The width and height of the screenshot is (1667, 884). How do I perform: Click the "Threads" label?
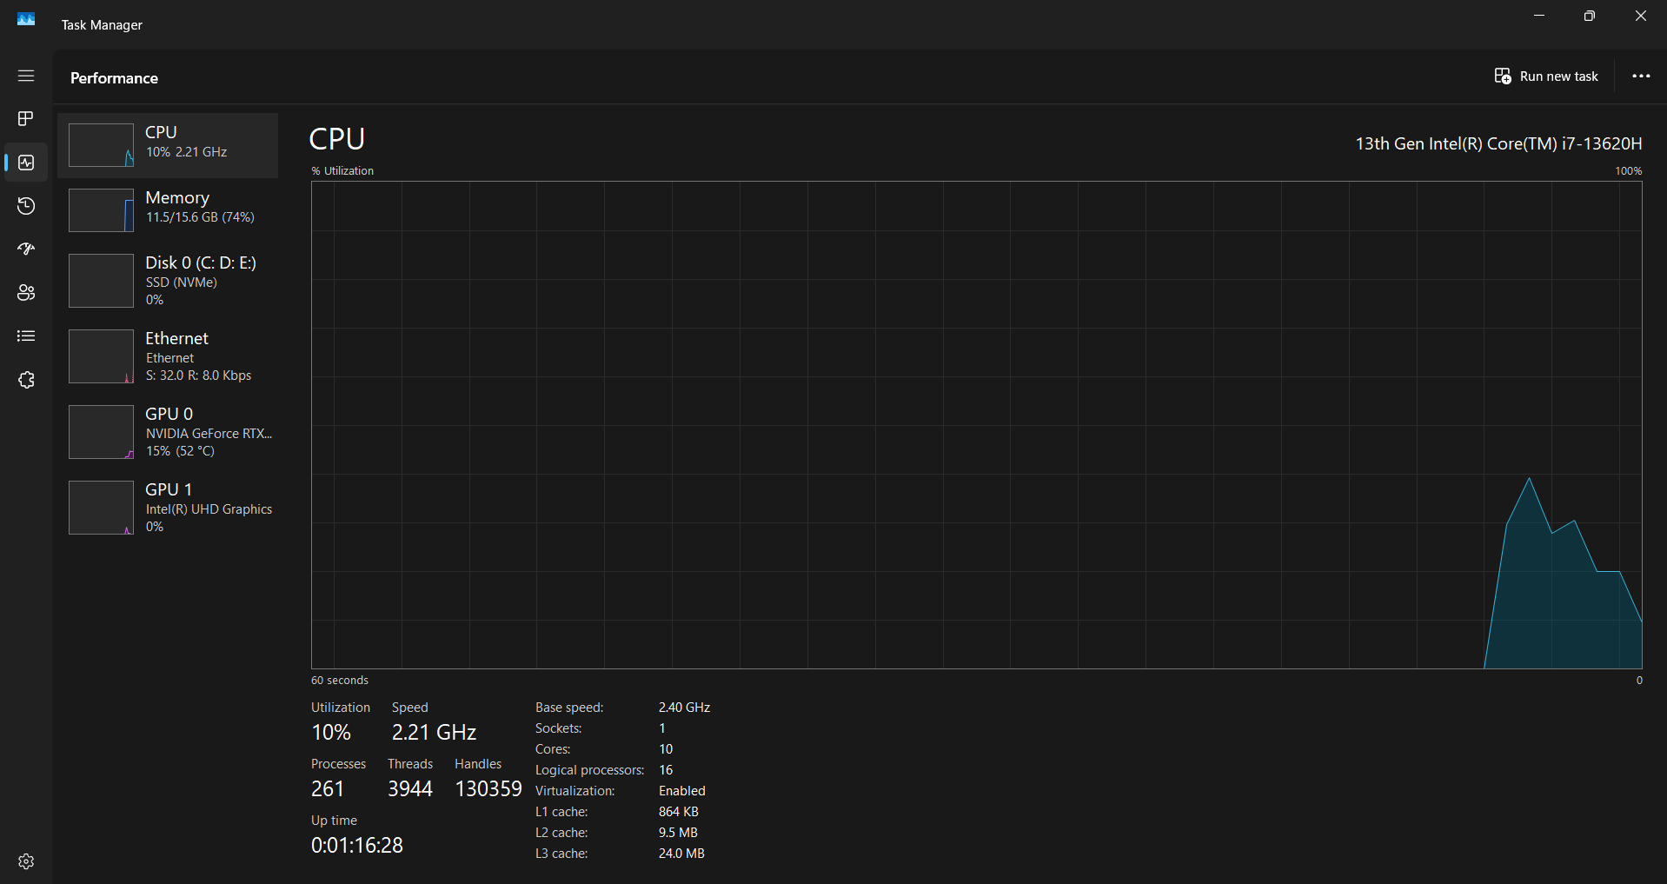point(410,764)
